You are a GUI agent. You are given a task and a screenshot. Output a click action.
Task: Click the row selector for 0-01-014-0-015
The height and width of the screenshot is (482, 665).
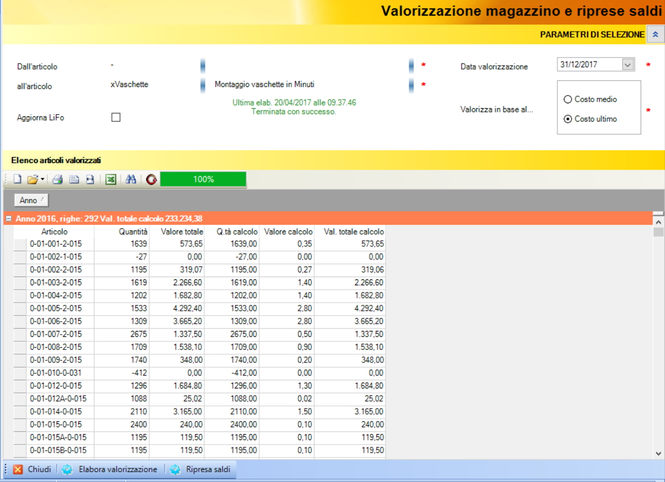20,412
